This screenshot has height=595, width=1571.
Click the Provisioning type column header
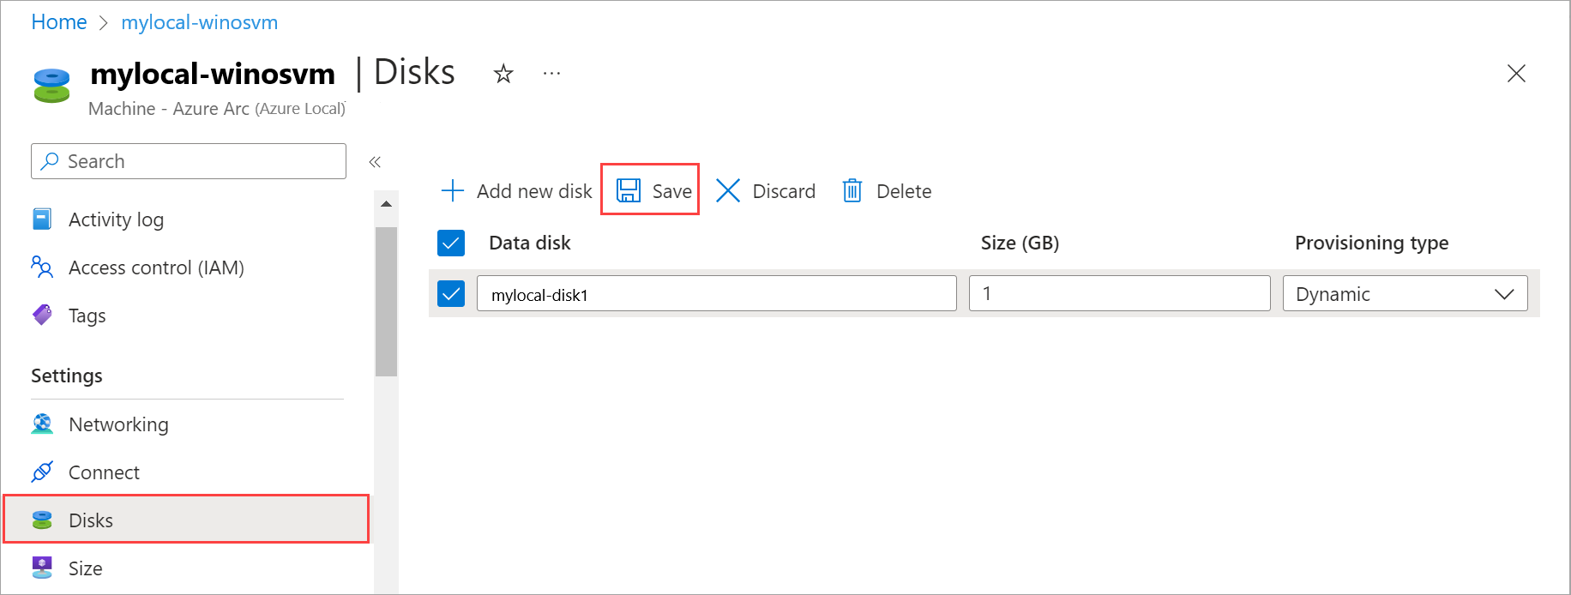(1371, 243)
